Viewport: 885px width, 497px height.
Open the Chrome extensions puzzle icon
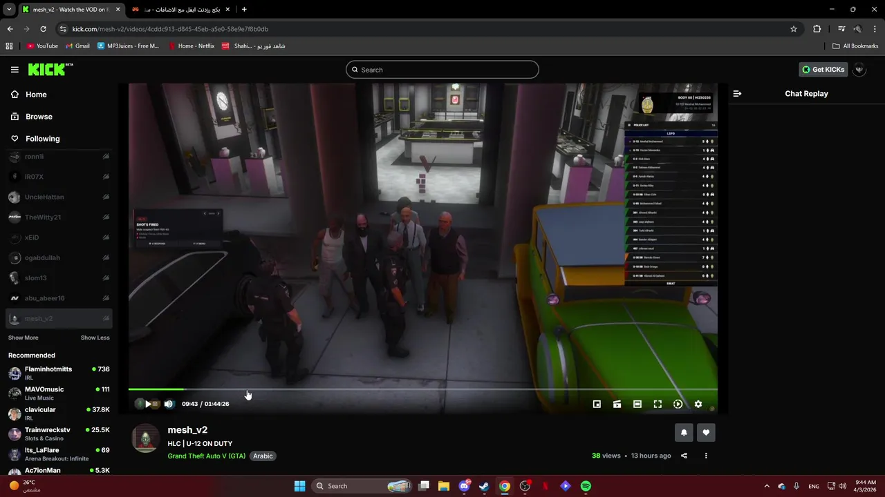point(817,29)
